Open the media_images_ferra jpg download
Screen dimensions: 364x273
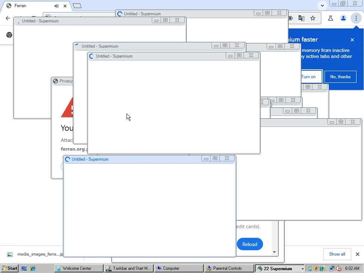point(40,254)
